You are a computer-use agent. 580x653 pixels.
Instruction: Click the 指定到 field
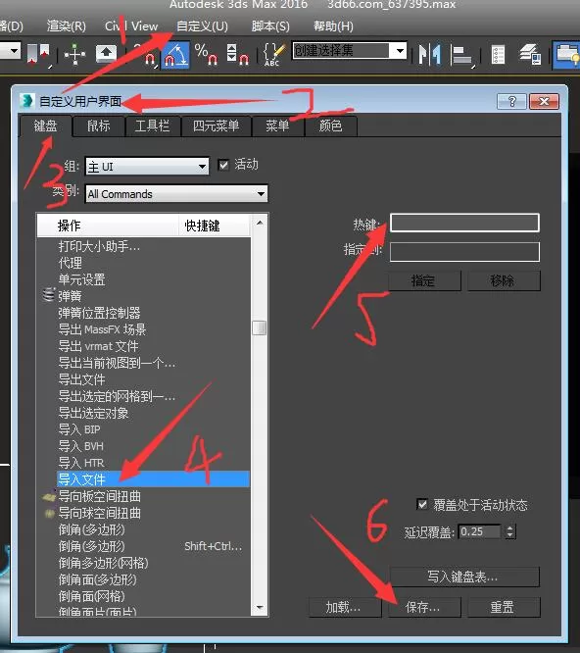pos(464,252)
